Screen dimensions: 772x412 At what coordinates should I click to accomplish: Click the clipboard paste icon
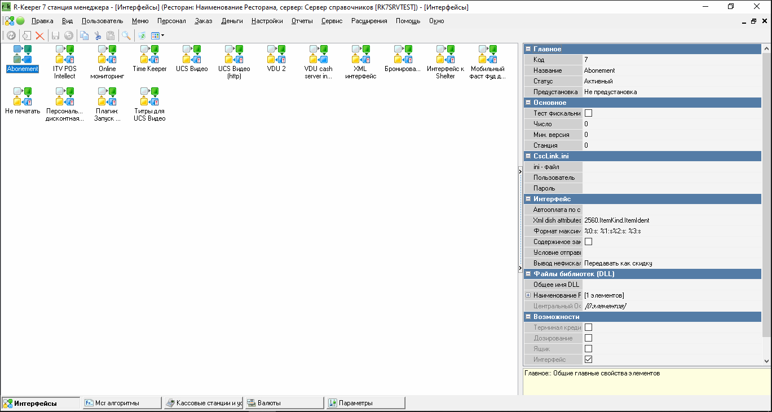(x=111, y=36)
